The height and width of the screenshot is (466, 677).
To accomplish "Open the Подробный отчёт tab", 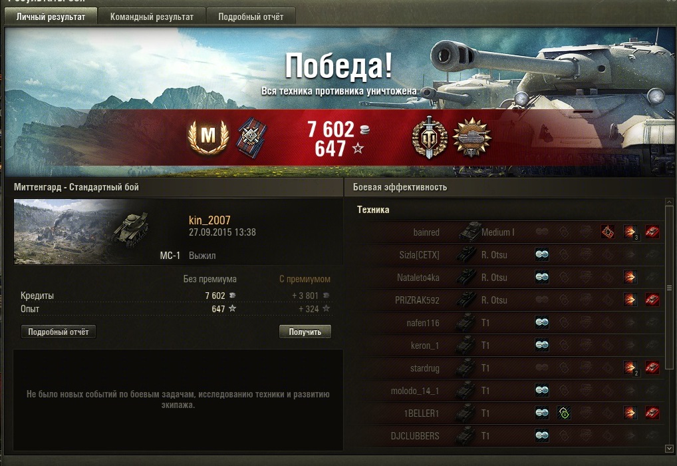I will pos(251,17).
